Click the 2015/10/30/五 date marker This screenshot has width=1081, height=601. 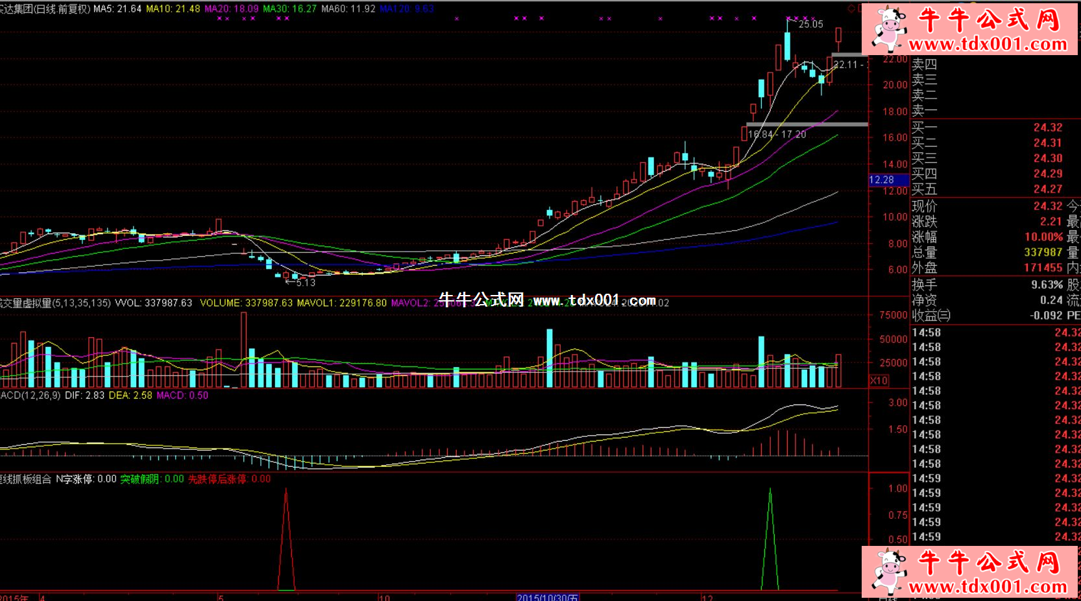pos(548,597)
